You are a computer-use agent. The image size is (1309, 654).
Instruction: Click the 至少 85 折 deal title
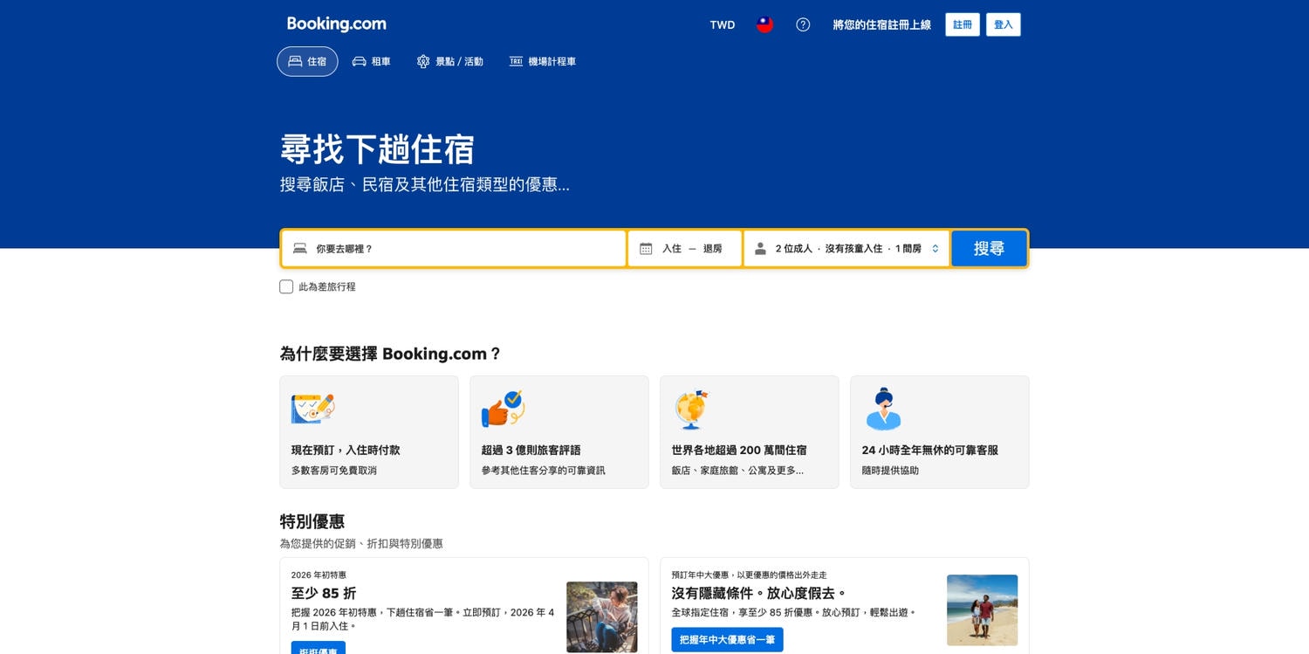tap(324, 594)
